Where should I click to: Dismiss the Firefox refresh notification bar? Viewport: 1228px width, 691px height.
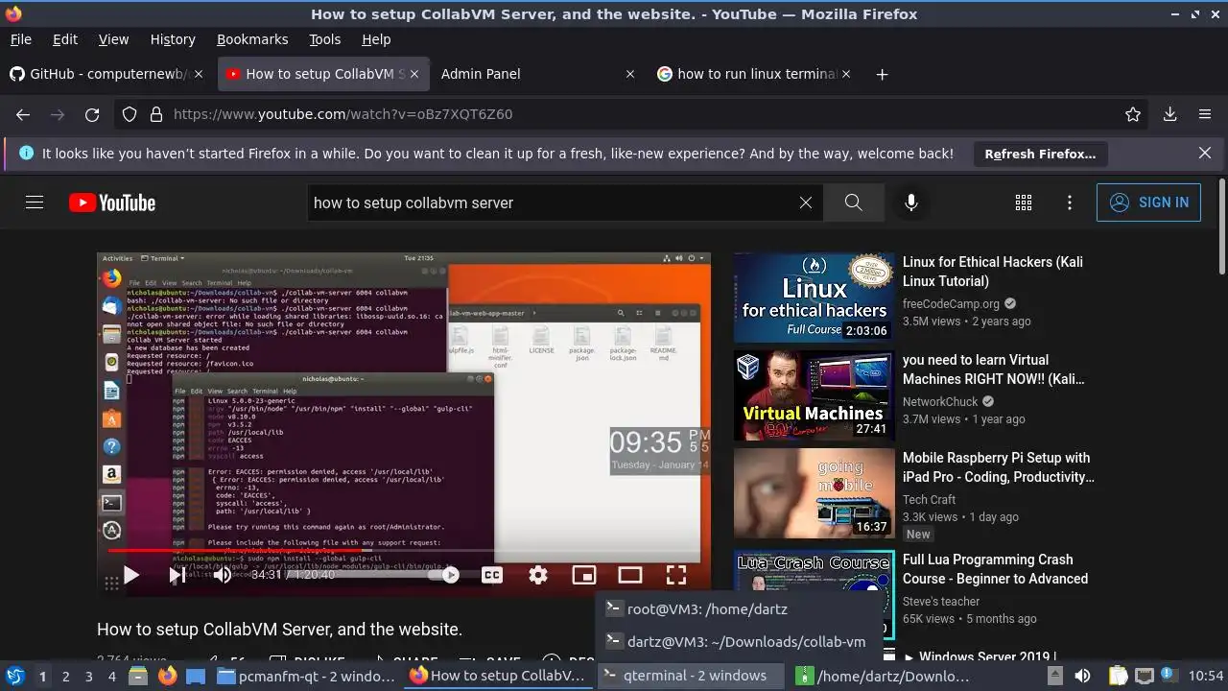[x=1205, y=153]
